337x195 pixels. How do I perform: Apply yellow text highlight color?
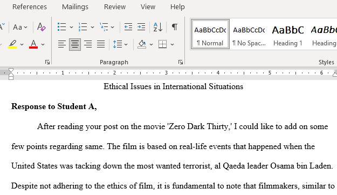coord(12,44)
